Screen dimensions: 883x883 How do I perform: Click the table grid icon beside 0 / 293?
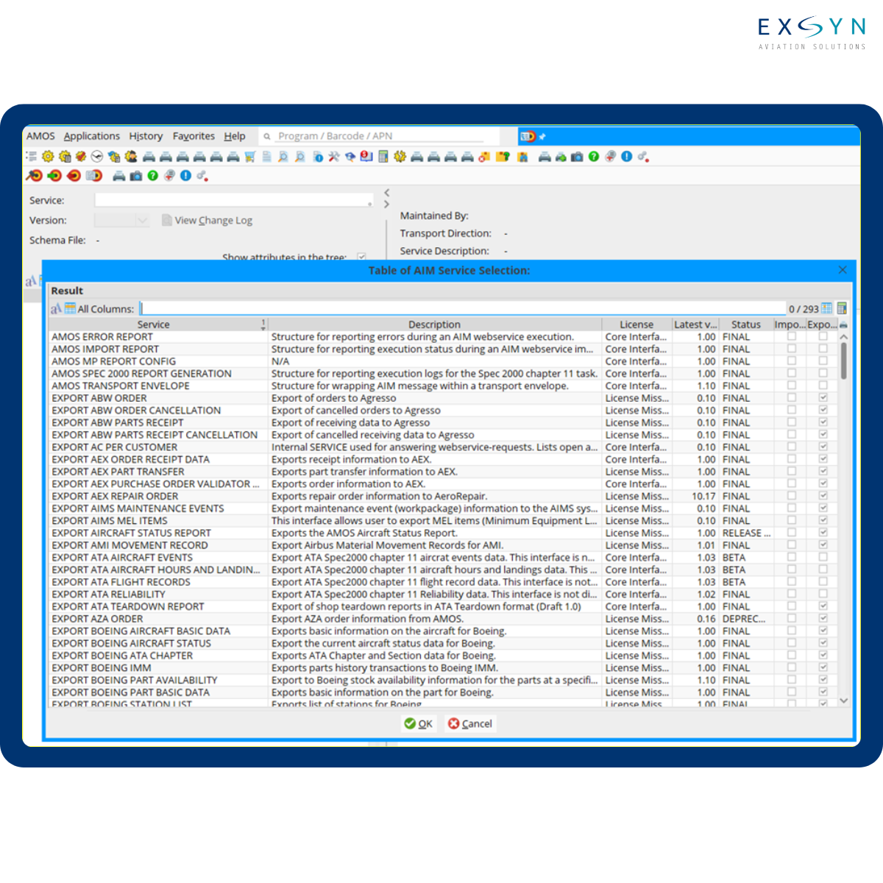[x=826, y=308]
